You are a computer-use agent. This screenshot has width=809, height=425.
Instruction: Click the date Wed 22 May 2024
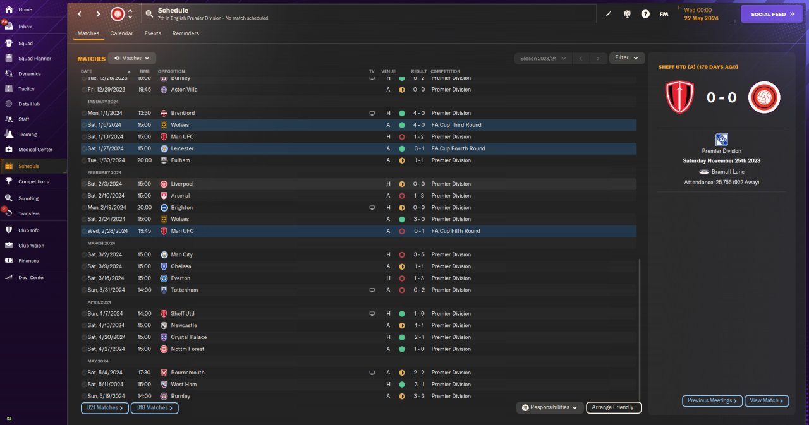(x=700, y=14)
